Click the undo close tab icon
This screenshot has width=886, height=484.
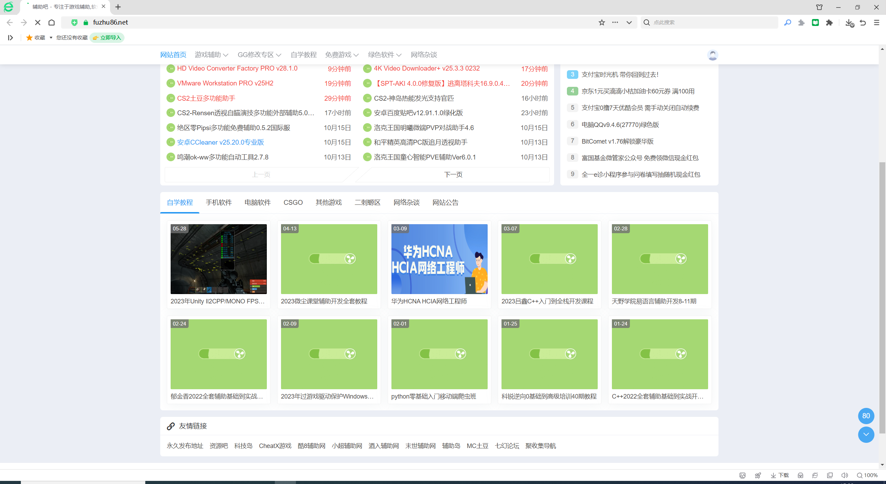coord(863,22)
